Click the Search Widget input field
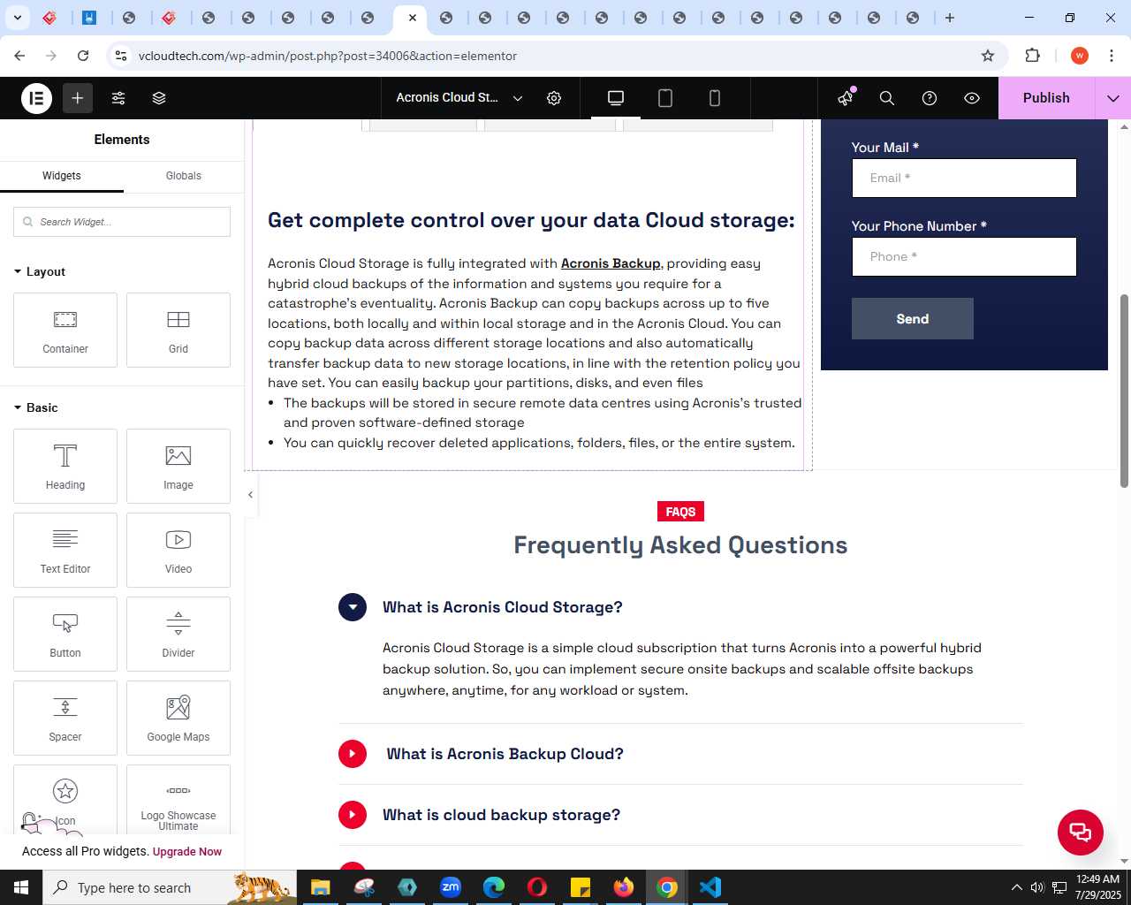 122,222
